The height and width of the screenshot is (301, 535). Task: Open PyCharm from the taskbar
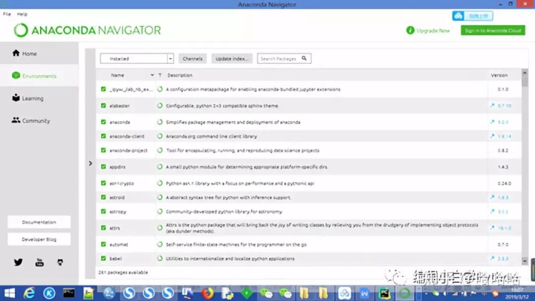(385, 293)
